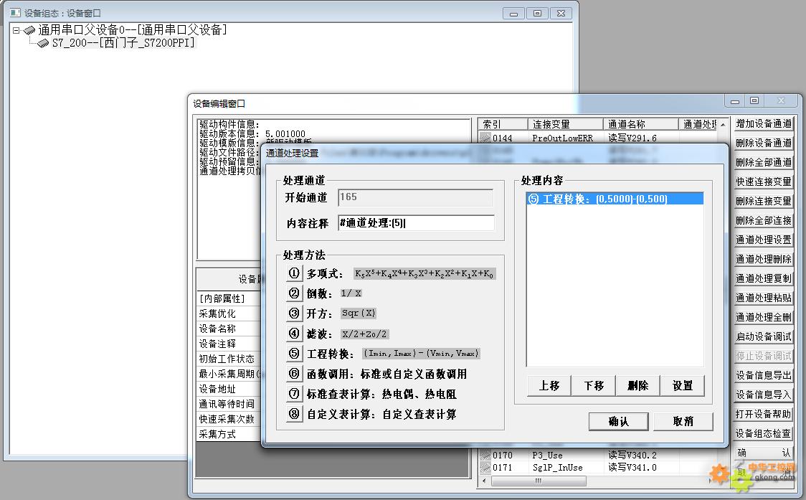Click the table horizontal scrollbar thumb
The image size is (806, 500).
click(x=539, y=481)
